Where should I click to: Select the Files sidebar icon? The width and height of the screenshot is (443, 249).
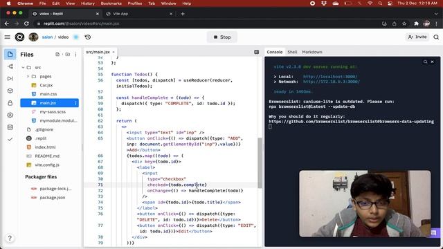[x=10, y=54]
